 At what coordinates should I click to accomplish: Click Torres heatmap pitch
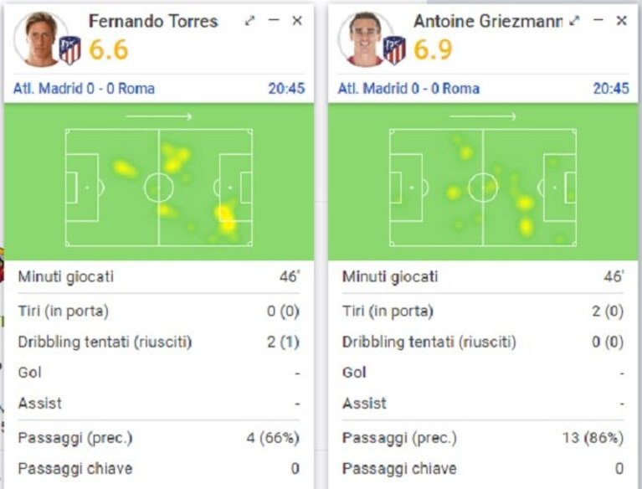[159, 188]
